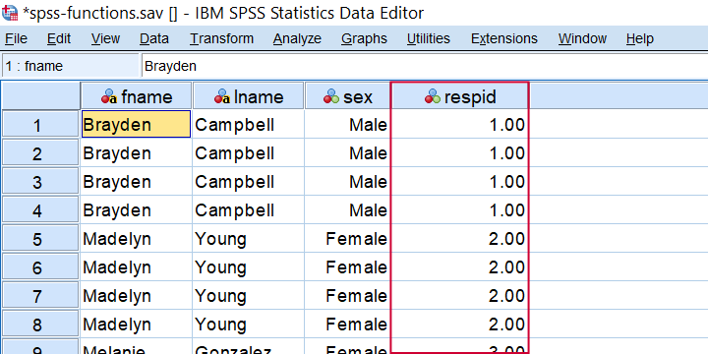
Task: Select row header 5
Action: [40, 238]
